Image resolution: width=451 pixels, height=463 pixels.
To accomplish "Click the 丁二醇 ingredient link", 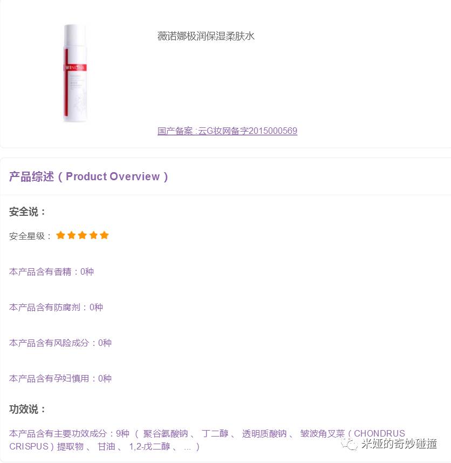I will click(x=215, y=433).
